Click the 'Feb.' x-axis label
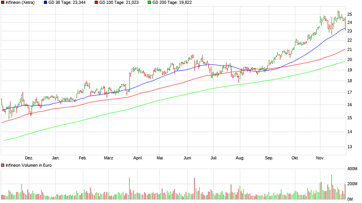 (x=83, y=158)
